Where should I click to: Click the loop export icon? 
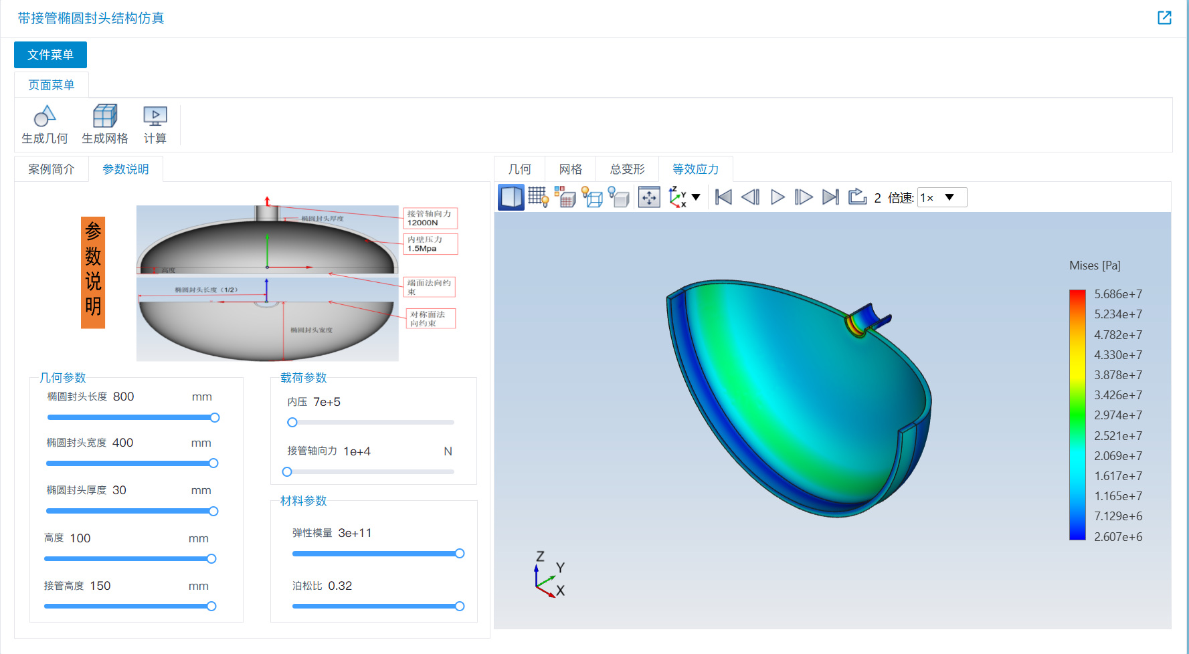point(857,197)
